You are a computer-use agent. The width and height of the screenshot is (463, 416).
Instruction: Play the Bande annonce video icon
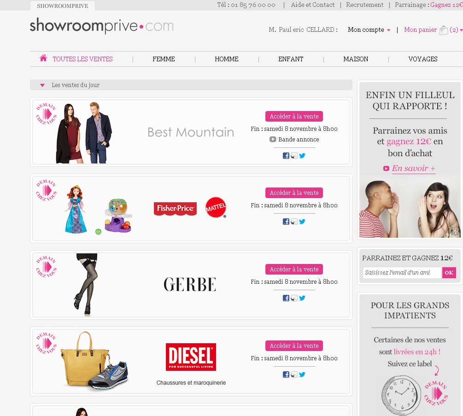[x=273, y=139]
